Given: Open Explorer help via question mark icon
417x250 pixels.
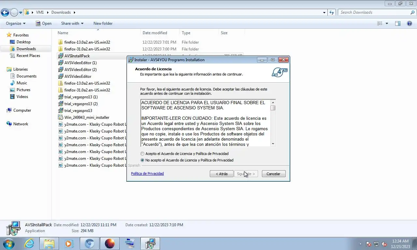Looking at the screenshot, I should click(x=410, y=23).
